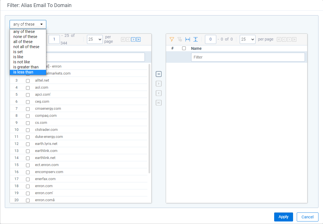Check the box for enerfax.com

(28, 180)
